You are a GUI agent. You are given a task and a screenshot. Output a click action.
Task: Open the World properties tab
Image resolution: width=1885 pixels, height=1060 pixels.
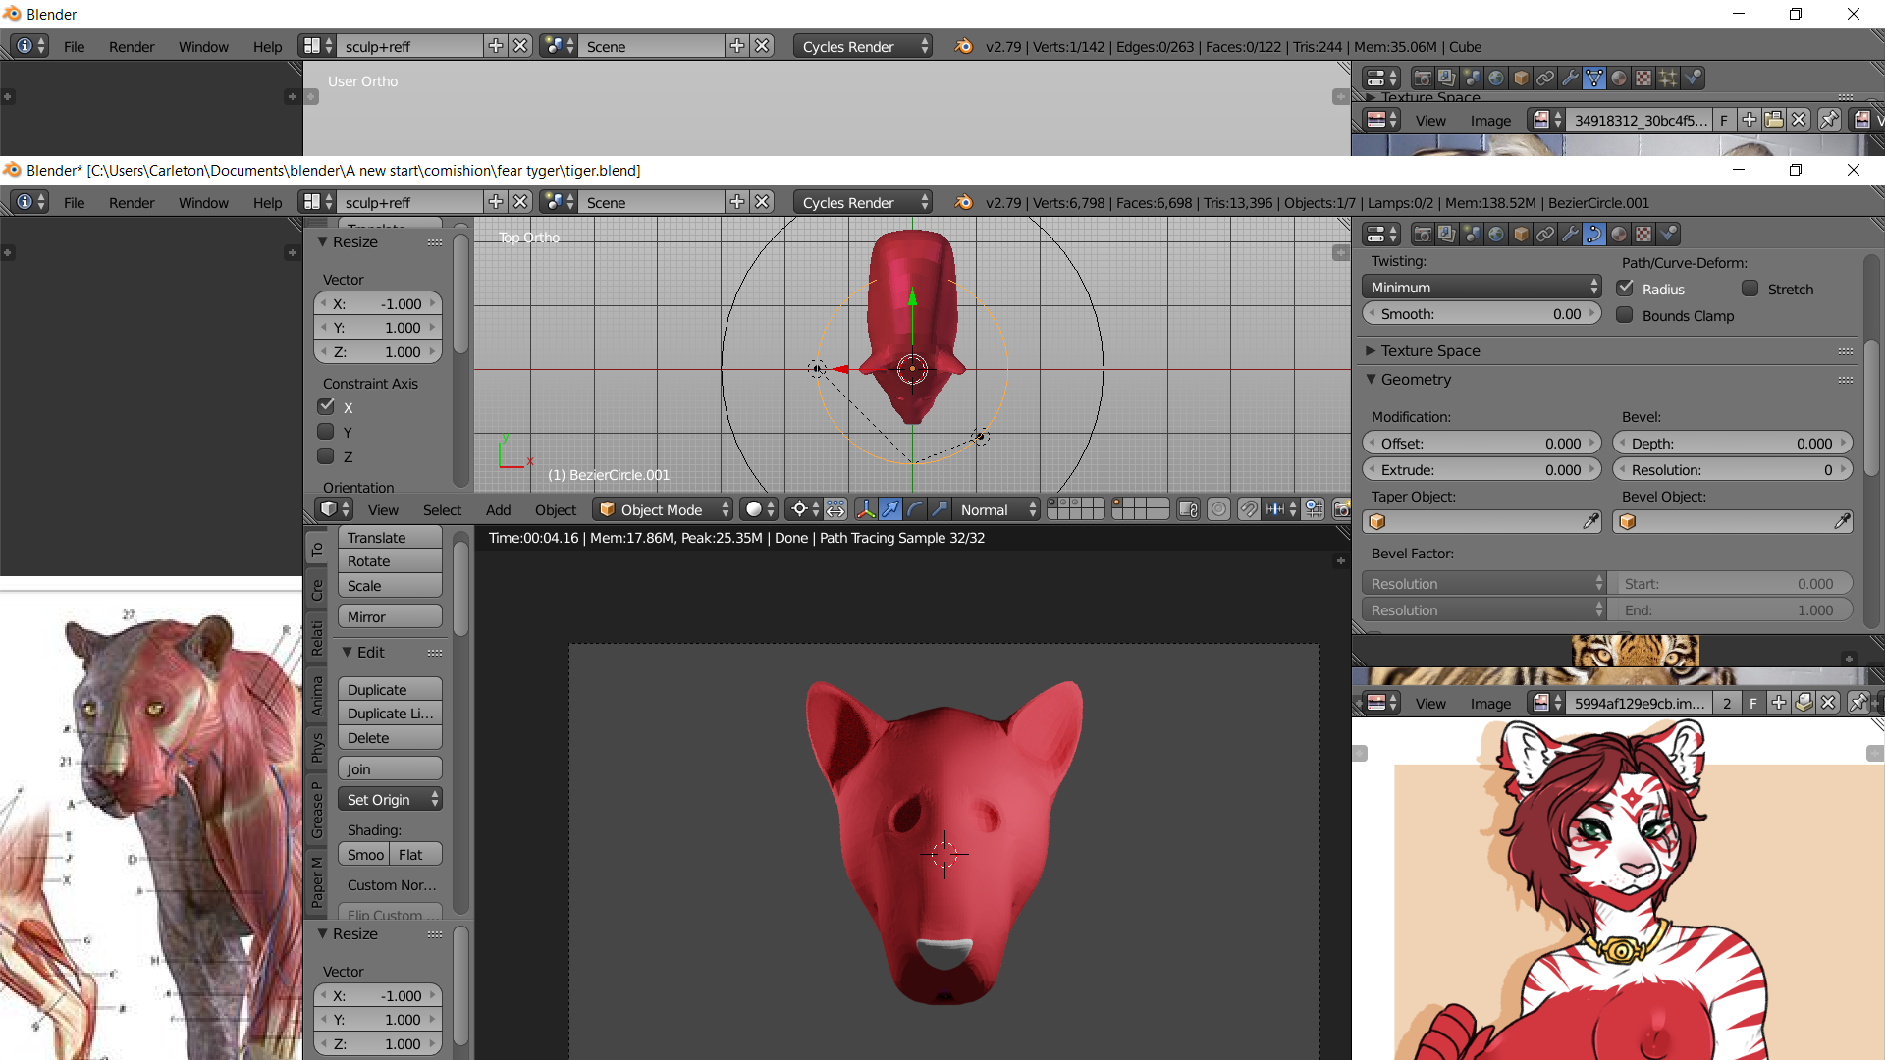(1496, 234)
